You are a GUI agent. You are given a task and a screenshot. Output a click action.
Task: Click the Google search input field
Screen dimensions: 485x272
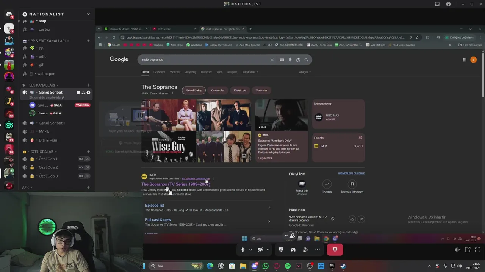click(205, 60)
